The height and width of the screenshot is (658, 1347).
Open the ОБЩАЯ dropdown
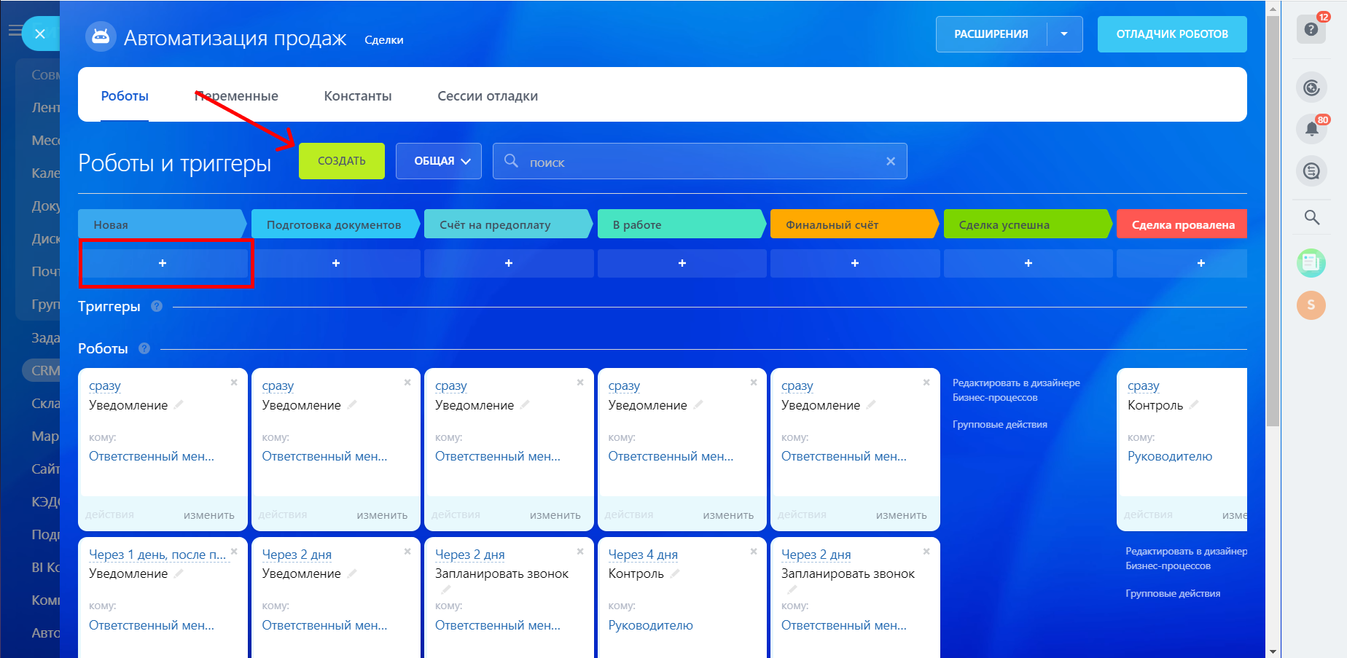click(439, 161)
